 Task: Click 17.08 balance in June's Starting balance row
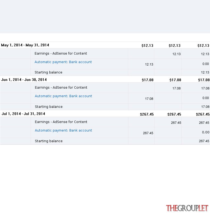point(205,107)
